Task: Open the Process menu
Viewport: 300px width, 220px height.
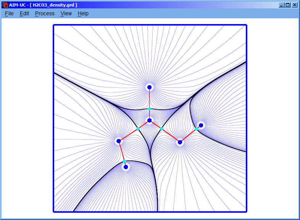Action: click(45, 13)
